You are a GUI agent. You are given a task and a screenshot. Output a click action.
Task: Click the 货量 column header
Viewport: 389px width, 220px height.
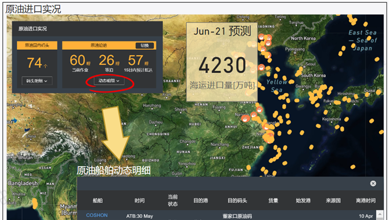273,200
